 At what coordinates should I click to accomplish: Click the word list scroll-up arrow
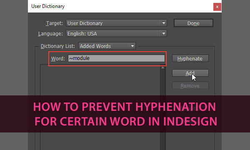[x=162, y=67]
